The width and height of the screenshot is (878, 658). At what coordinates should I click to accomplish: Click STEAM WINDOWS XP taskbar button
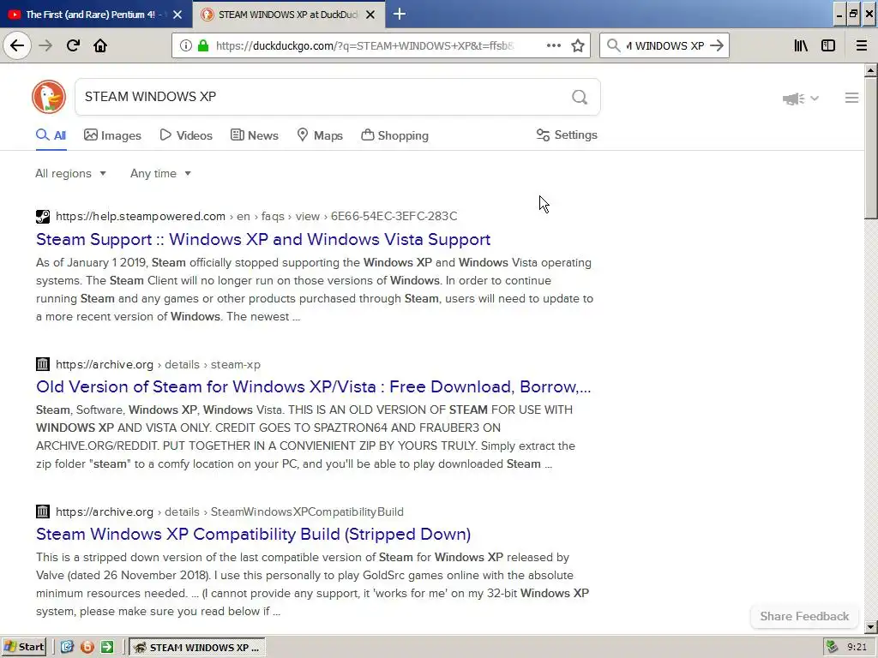198,648
